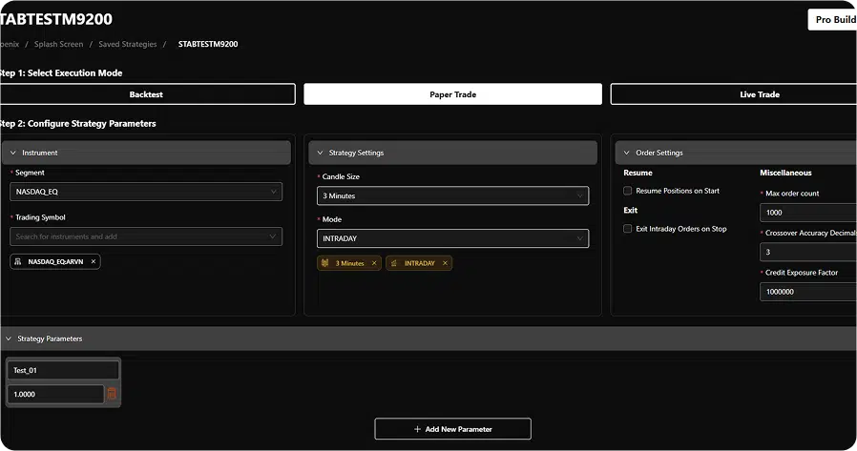
Task: Click the instrument icon on NASDAQ_EQ:ARVN tag
Action: point(18,261)
